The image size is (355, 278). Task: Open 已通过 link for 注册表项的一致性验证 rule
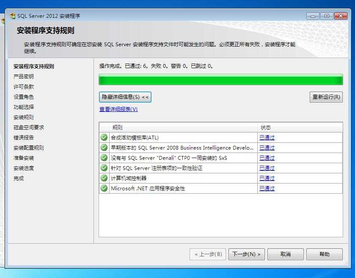(x=267, y=168)
